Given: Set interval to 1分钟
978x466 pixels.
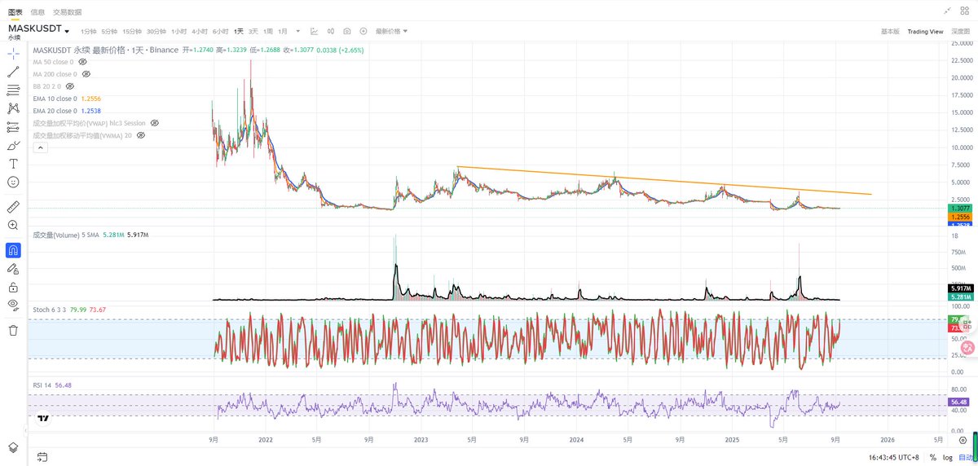Looking at the screenshot, I should click(x=88, y=31).
